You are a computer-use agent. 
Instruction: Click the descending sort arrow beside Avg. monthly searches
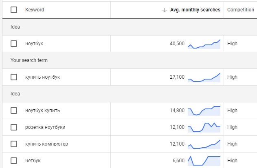[x=165, y=10]
